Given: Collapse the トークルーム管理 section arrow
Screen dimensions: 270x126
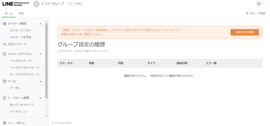Looking at the screenshot, I should tap(40, 98).
